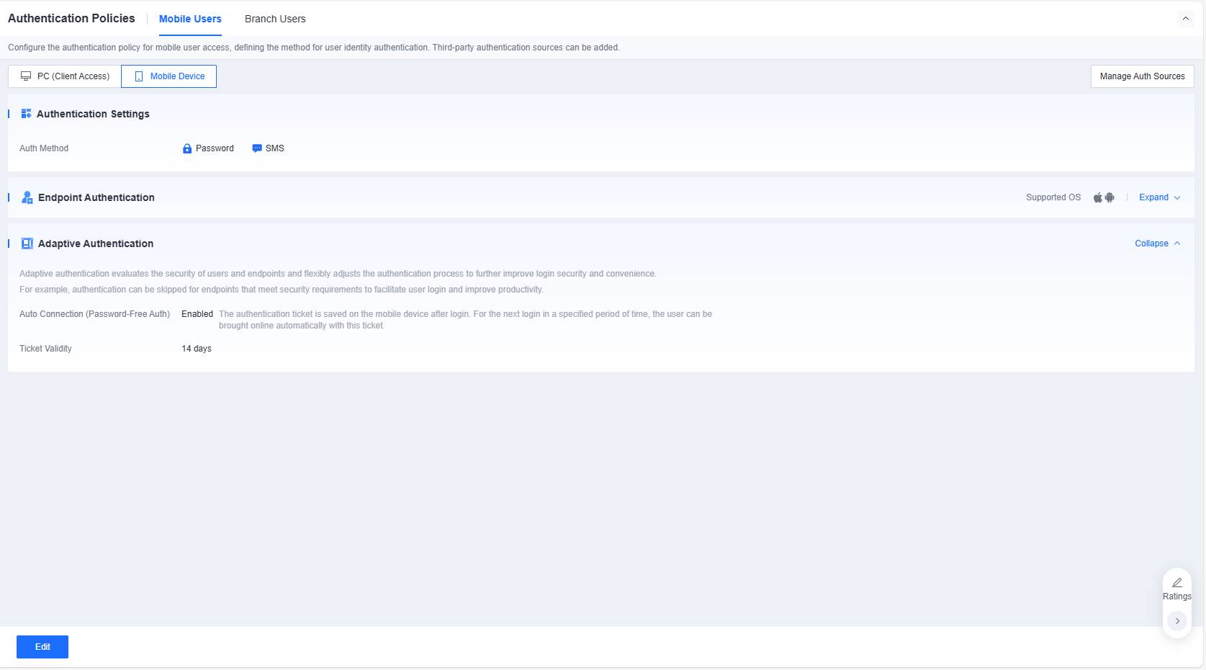Click the Auto Connection (Password-Free Auth) label

(x=94, y=314)
